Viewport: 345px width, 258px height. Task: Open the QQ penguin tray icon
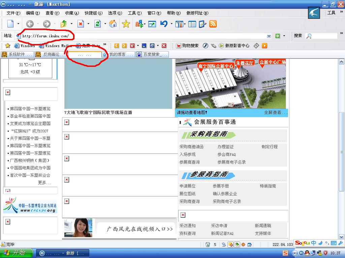[x=307, y=253]
